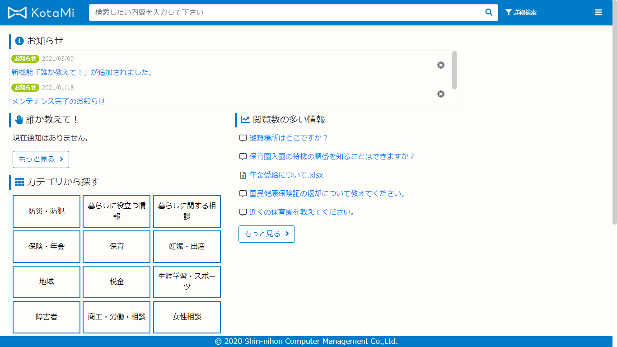
Task: Select the 保育 category
Action: (117, 247)
